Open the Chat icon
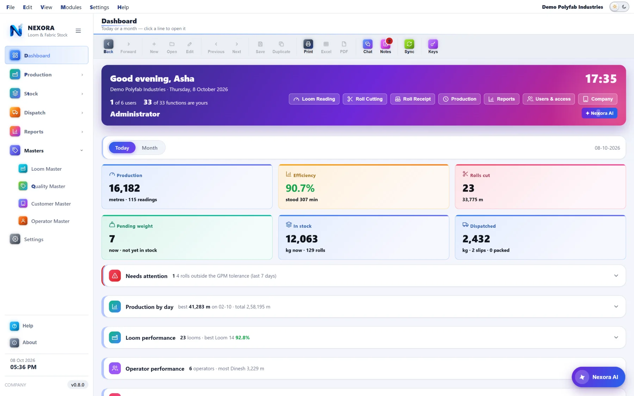This screenshot has height=396, width=634. click(368, 46)
